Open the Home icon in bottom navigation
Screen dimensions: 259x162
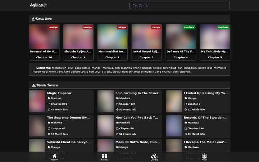(x=54, y=156)
